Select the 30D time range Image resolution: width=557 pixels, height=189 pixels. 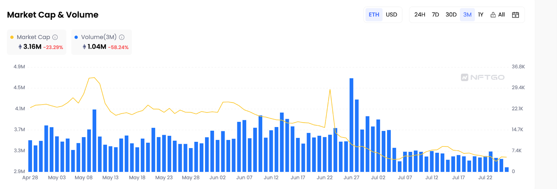451,15
